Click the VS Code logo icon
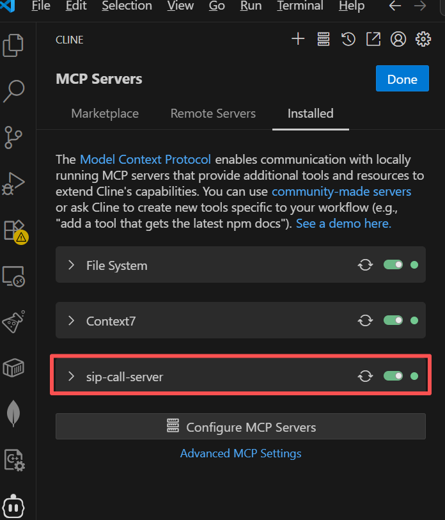Image resolution: width=445 pixels, height=520 pixels. pos(8,6)
